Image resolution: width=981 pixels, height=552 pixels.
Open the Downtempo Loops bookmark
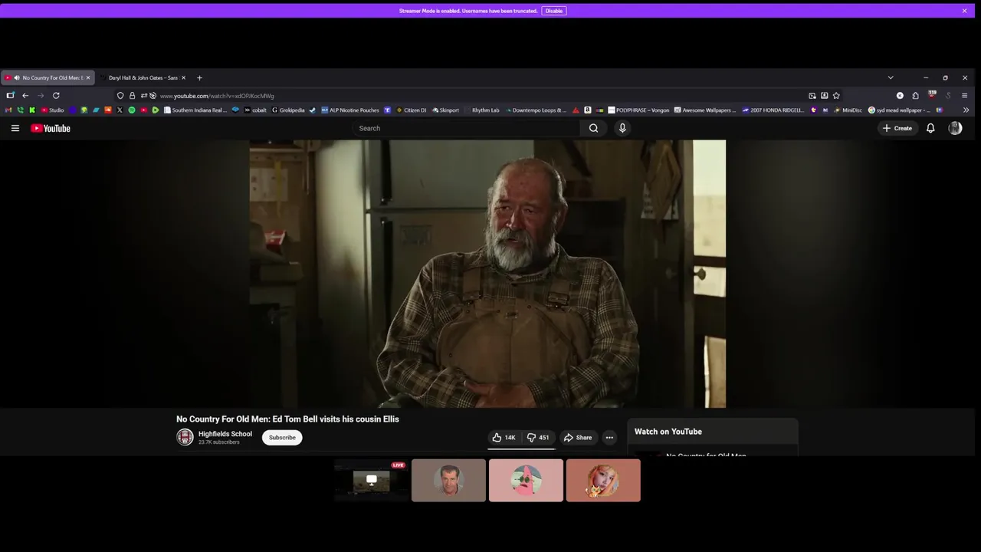point(536,110)
